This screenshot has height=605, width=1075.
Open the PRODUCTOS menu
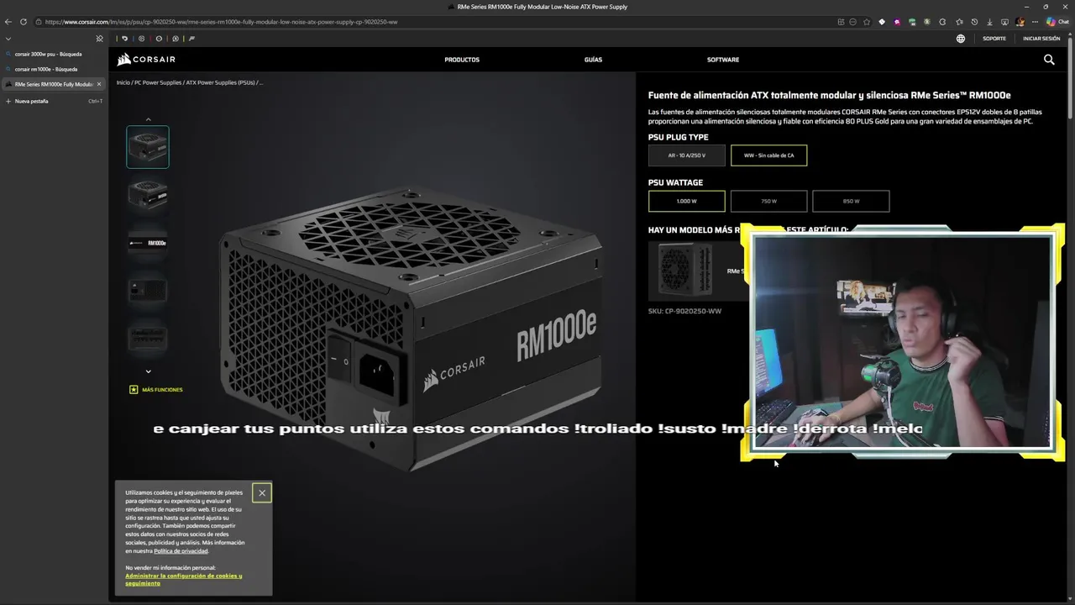coord(462,60)
